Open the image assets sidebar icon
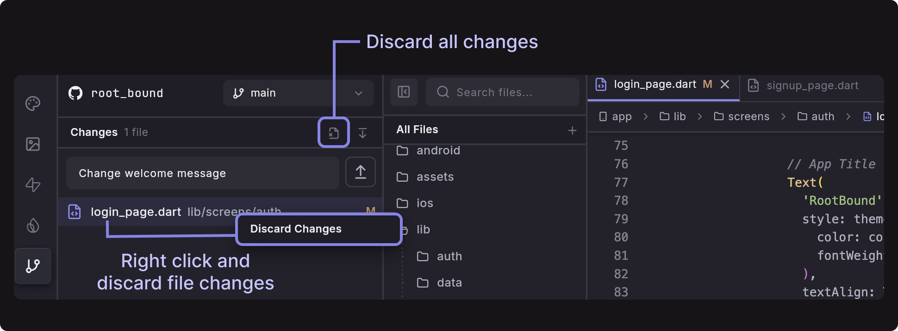Screen dimensions: 898x331 (x=33, y=144)
